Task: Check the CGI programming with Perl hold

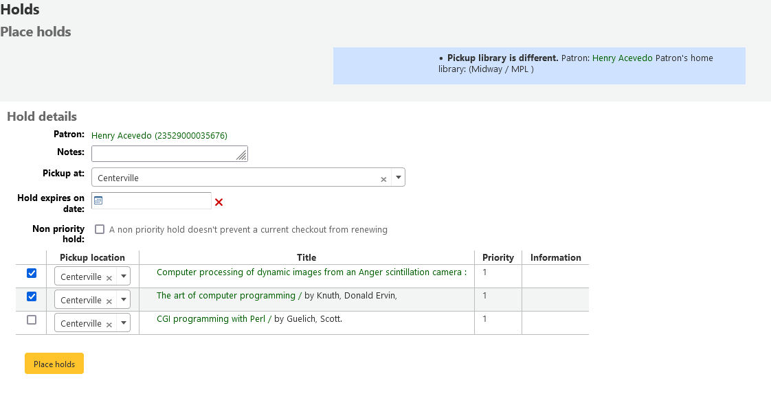Action: [32, 320]
